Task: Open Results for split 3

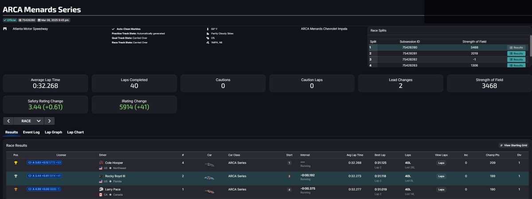Action: pyautogui.click(x=516, y=59)
